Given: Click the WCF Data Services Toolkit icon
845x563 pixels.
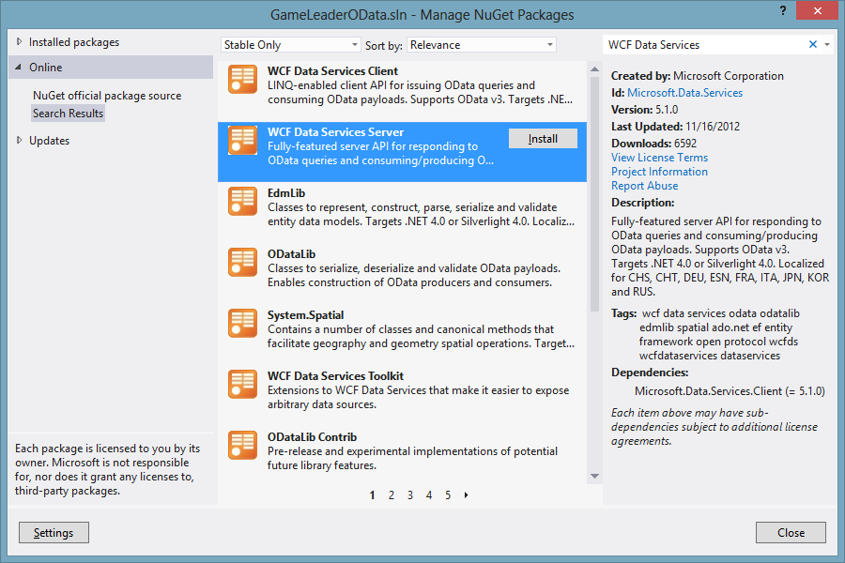Looking at the screenshot, I should tap(242, 384).
